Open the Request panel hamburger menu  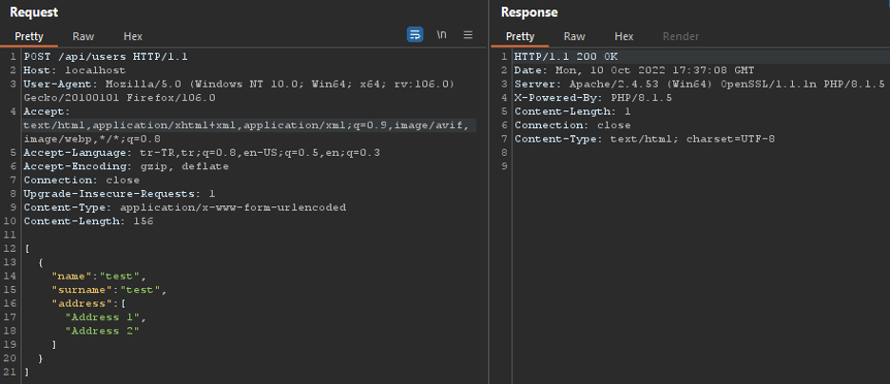click(468, 34)
